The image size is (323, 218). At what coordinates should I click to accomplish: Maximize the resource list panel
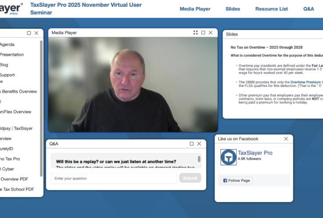[x=29, y=33]
